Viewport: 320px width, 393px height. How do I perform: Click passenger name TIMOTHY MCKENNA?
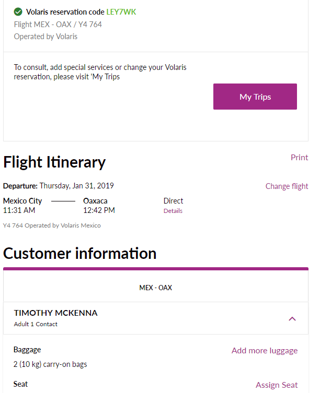55,313
